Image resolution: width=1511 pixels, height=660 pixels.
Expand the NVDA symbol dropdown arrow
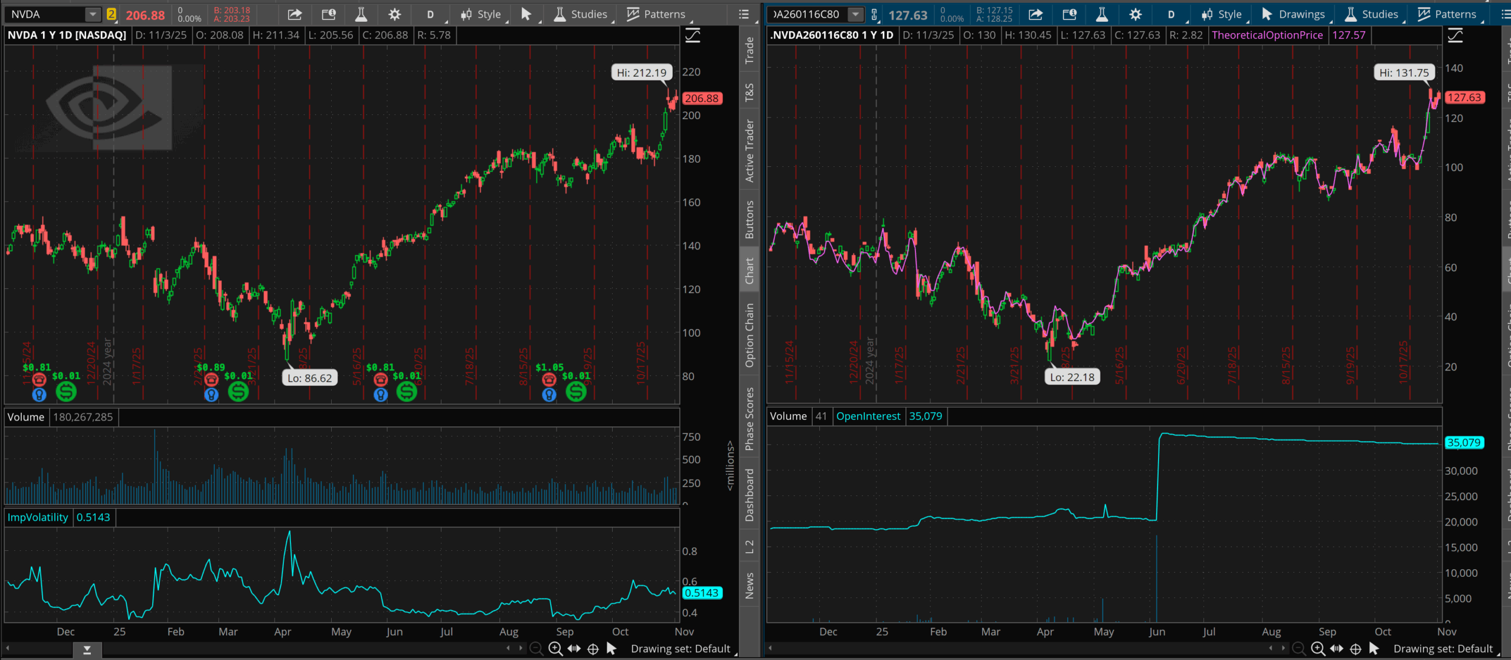tap(93, 14)
